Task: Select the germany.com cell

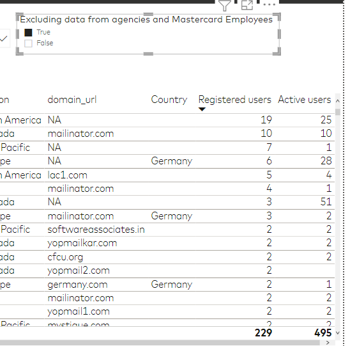Action: 77,285
